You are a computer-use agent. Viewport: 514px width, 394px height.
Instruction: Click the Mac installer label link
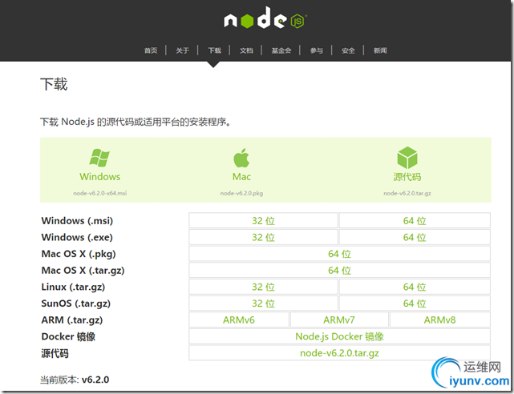tap(241, 177)
